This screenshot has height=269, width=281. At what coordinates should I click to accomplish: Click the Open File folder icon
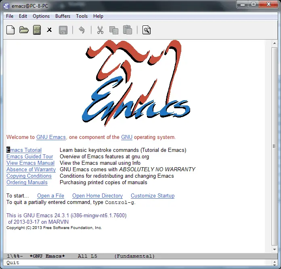(24, 30)
